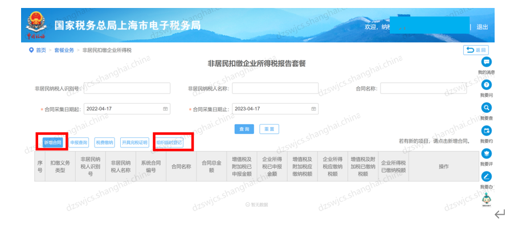Viewport: 514px width, 225px height.
Task: Go to 首页 breadcrumb
Action: tap(41, 51)
